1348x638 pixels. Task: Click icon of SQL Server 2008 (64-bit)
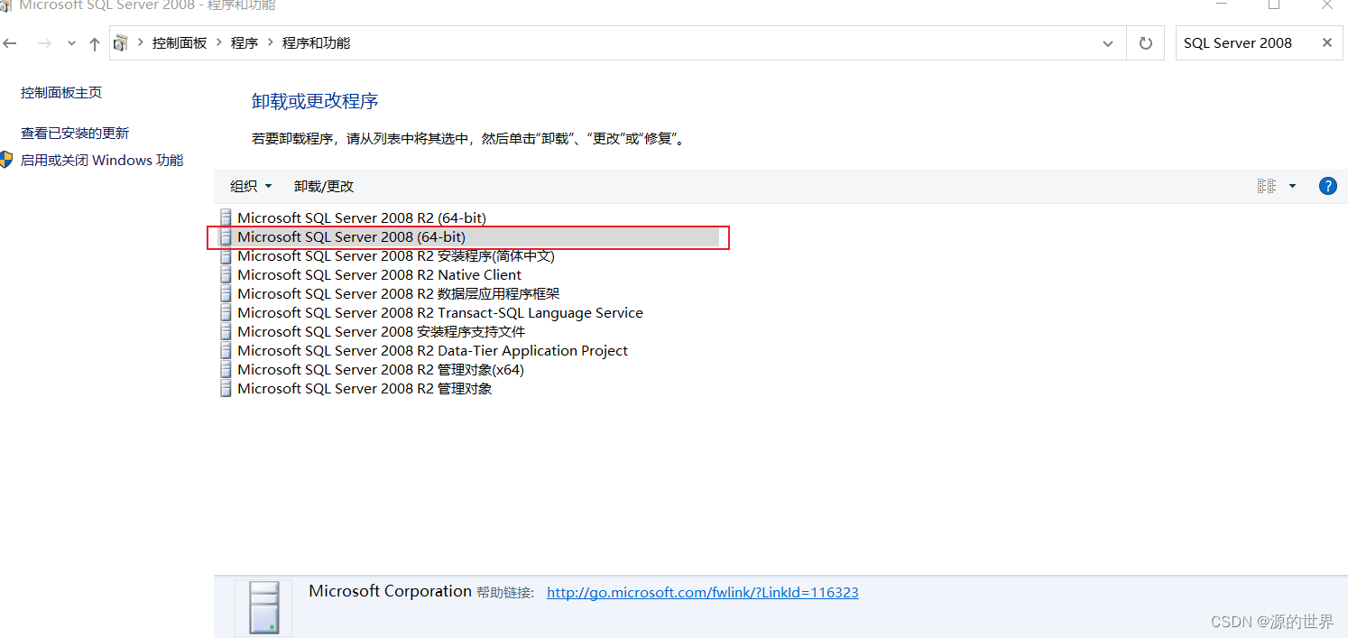[x=226, y=237]
